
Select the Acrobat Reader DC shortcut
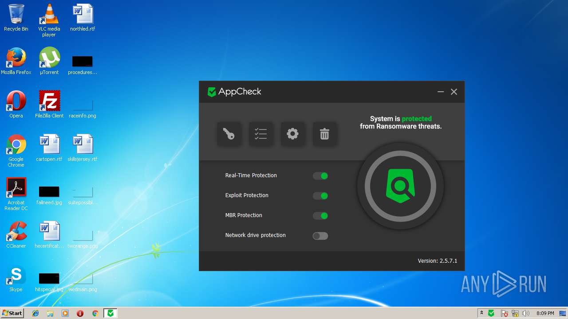tap(16, 194)
